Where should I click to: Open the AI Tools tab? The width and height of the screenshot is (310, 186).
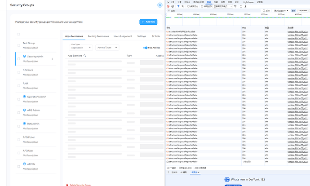(x=156, y=36)
